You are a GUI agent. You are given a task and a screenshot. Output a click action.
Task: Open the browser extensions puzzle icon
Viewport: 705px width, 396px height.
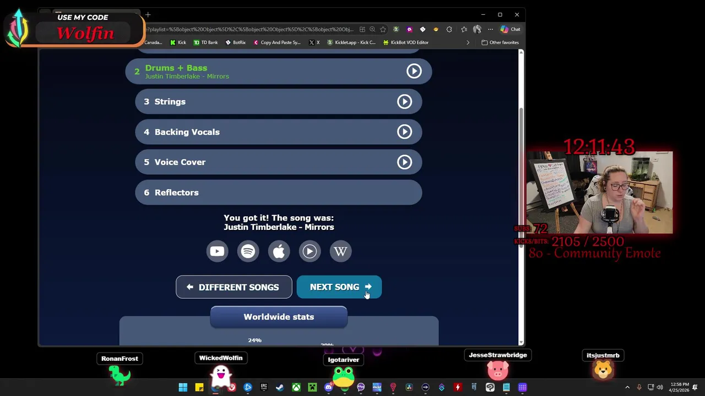[x=449, y=29]
